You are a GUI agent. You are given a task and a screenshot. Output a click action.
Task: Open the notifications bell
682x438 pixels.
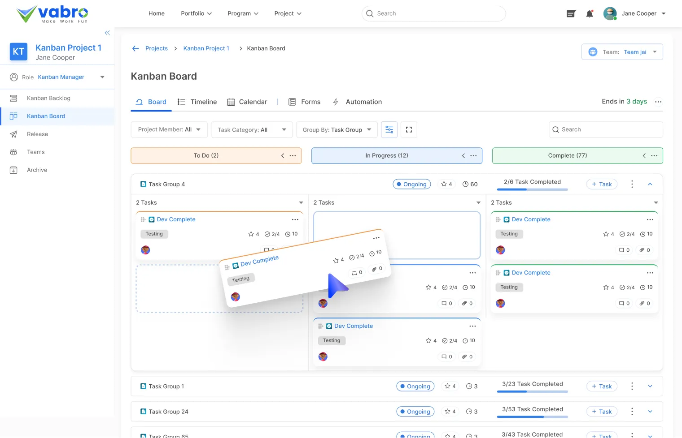[x=590, y=14]
